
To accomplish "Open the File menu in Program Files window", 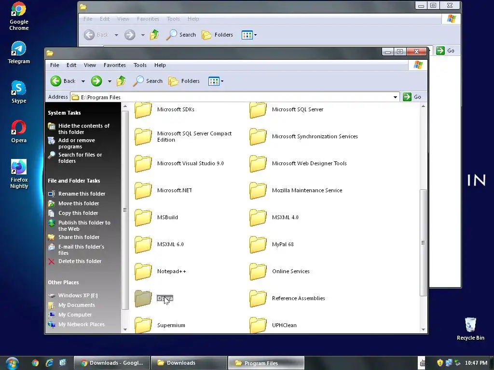I will (x=55, y=65).
